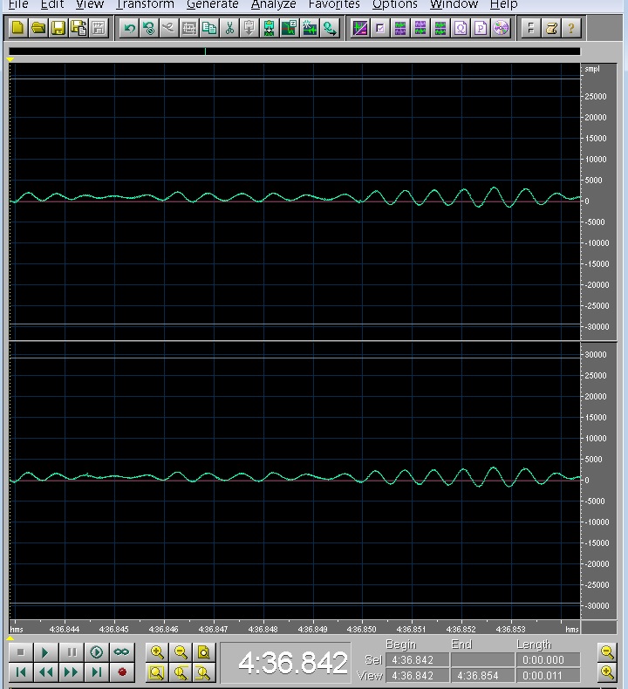Click the Sel Begin time field
The image size is (628, 689).
pos(418,660)
